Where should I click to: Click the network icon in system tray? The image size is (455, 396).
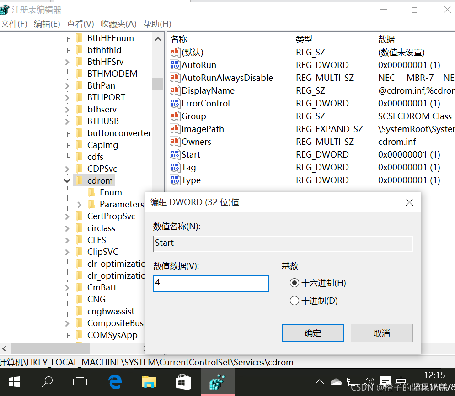pyautogui.click(x=353, y=382)
